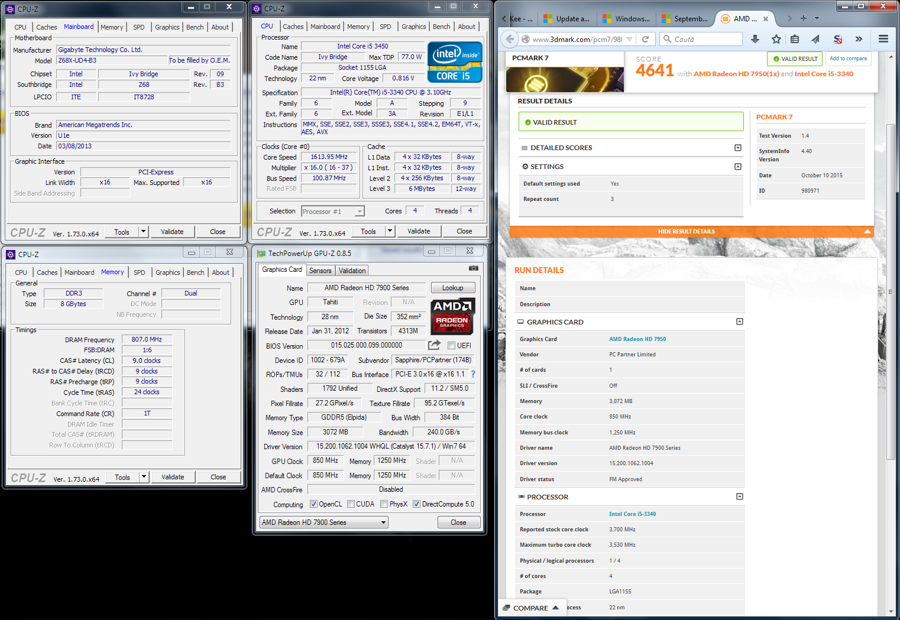The height and width of the screenshot is (620, 900).
Task: Open Bench tab in CPU-Z Memory window
Action: click(x=196, y=272)
